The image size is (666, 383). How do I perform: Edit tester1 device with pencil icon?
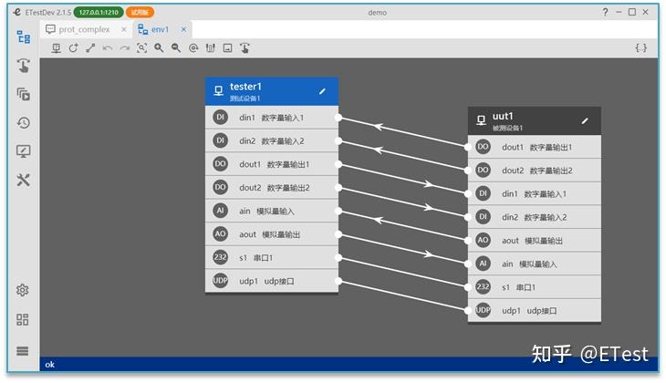(x=322, y=91)
